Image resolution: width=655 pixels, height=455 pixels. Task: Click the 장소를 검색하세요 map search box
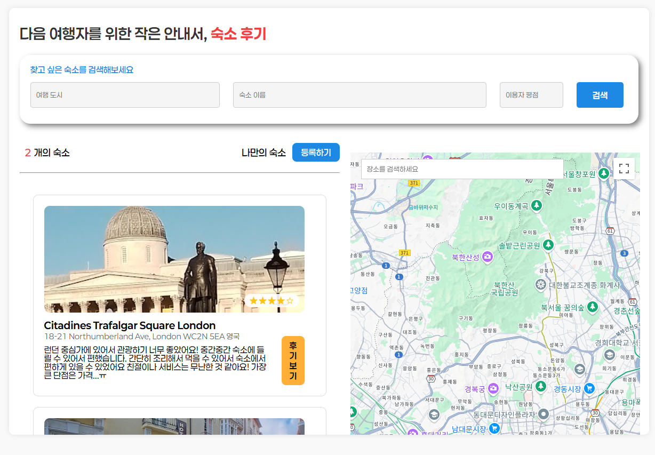click(x=462, y=169)
